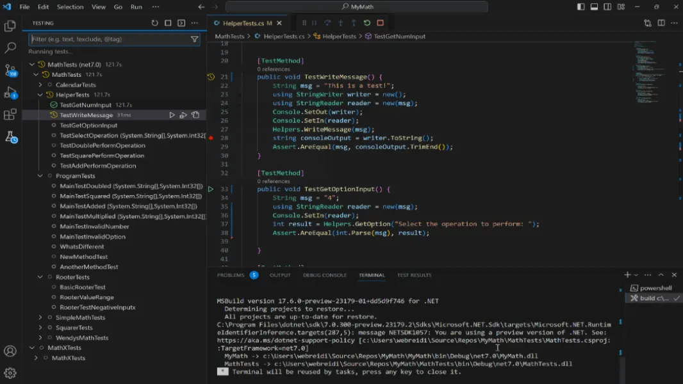Open terminal launch profile dropdown arrow
This screenshot has height=384, width=683.
[636, 275]
